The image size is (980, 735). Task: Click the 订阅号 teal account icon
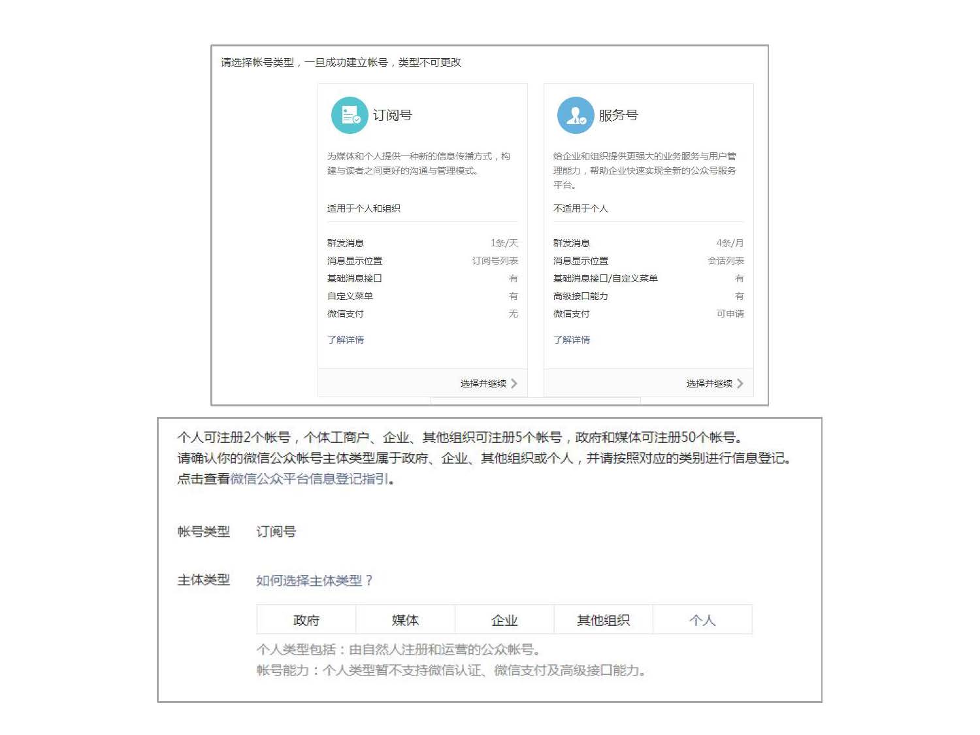point(350,116)
